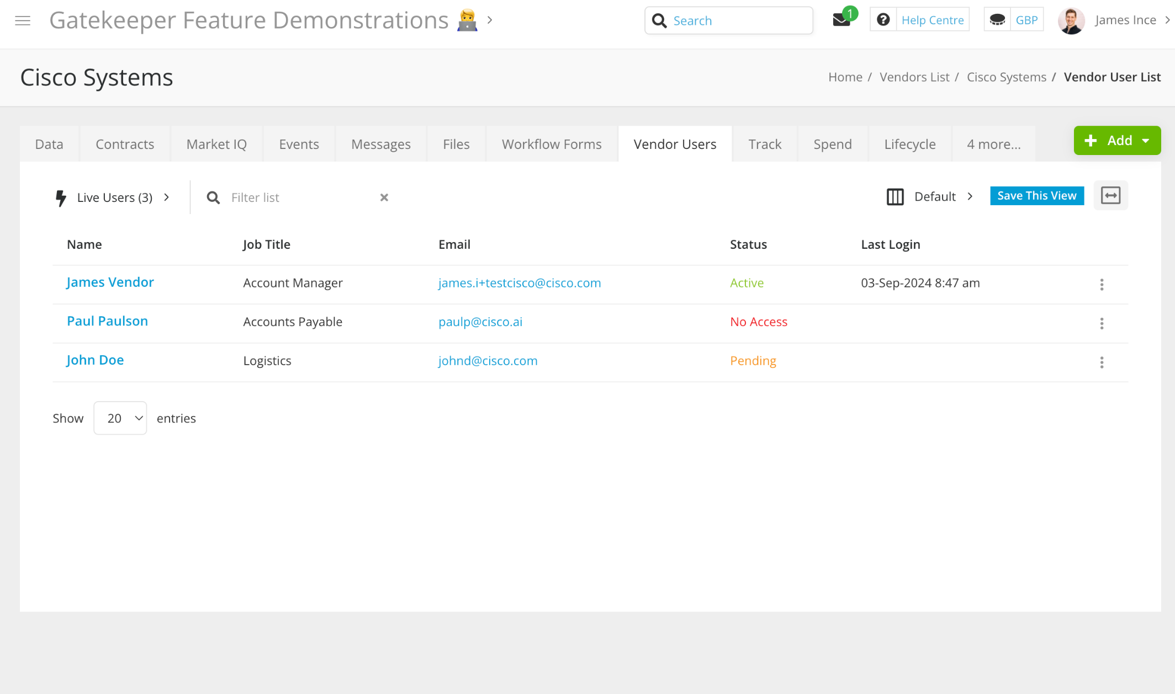Screen dimensions: 1175x694
Task: Open the James Vendor user link
Action: (x=110, y=282)
